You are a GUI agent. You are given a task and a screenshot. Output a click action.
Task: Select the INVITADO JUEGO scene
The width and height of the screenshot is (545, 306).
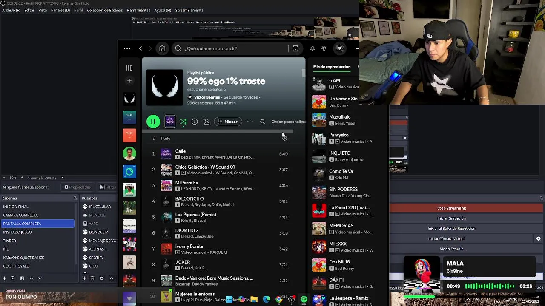point(37,232)
